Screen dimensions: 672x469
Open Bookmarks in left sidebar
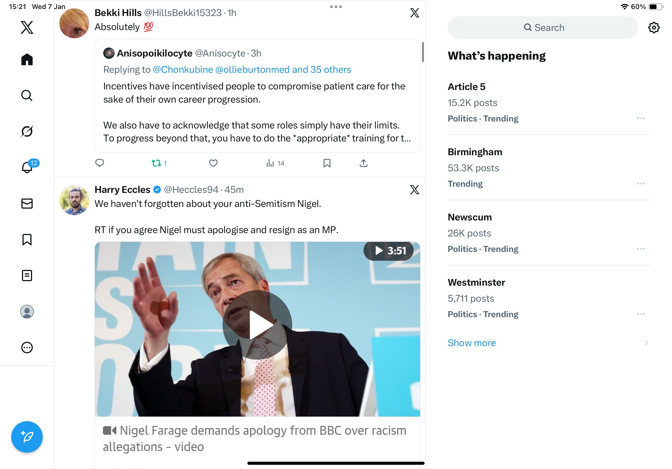[x=27, y=240]
